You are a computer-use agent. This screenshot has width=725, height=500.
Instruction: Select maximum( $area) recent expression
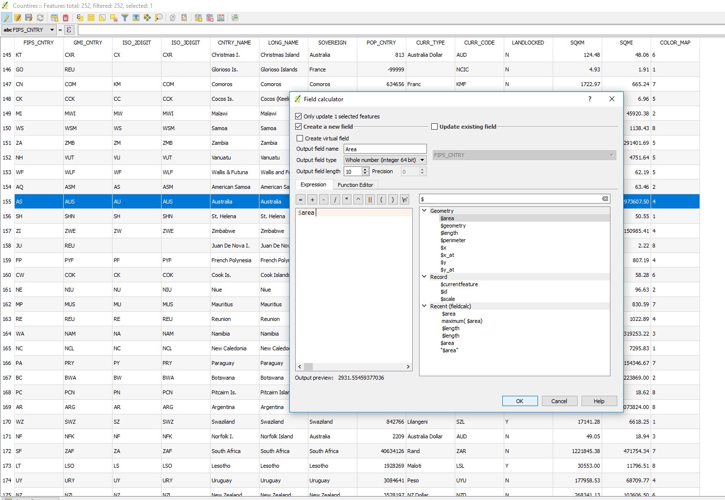point(462,321)
